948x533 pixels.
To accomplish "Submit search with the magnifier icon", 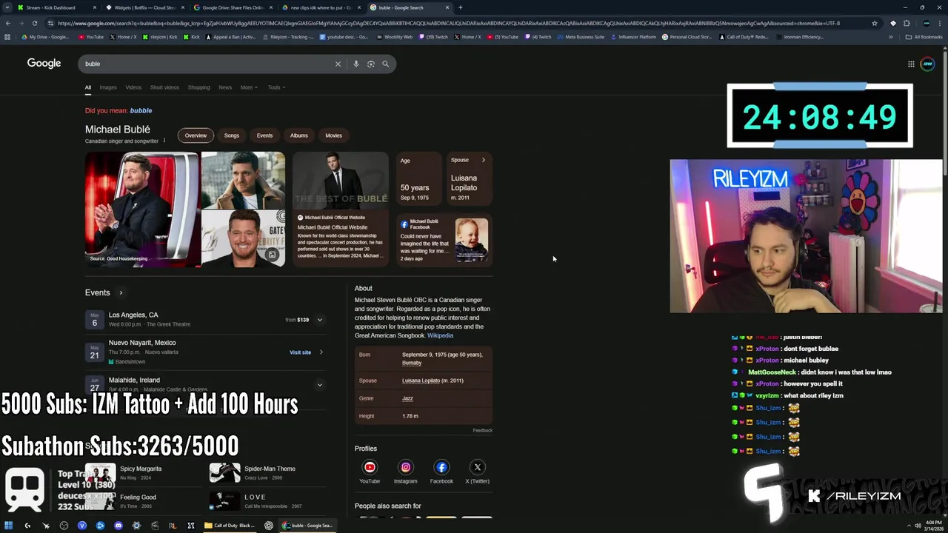I will (x=385, y=64).
